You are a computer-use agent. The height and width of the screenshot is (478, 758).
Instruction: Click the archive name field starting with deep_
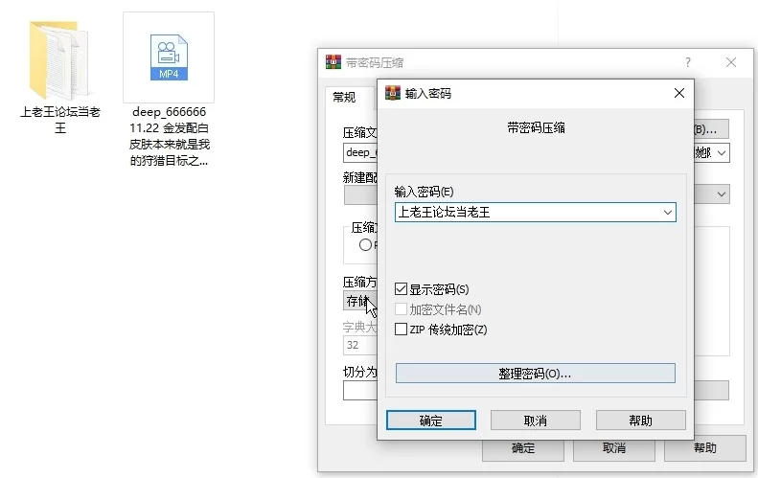[360, 152]
